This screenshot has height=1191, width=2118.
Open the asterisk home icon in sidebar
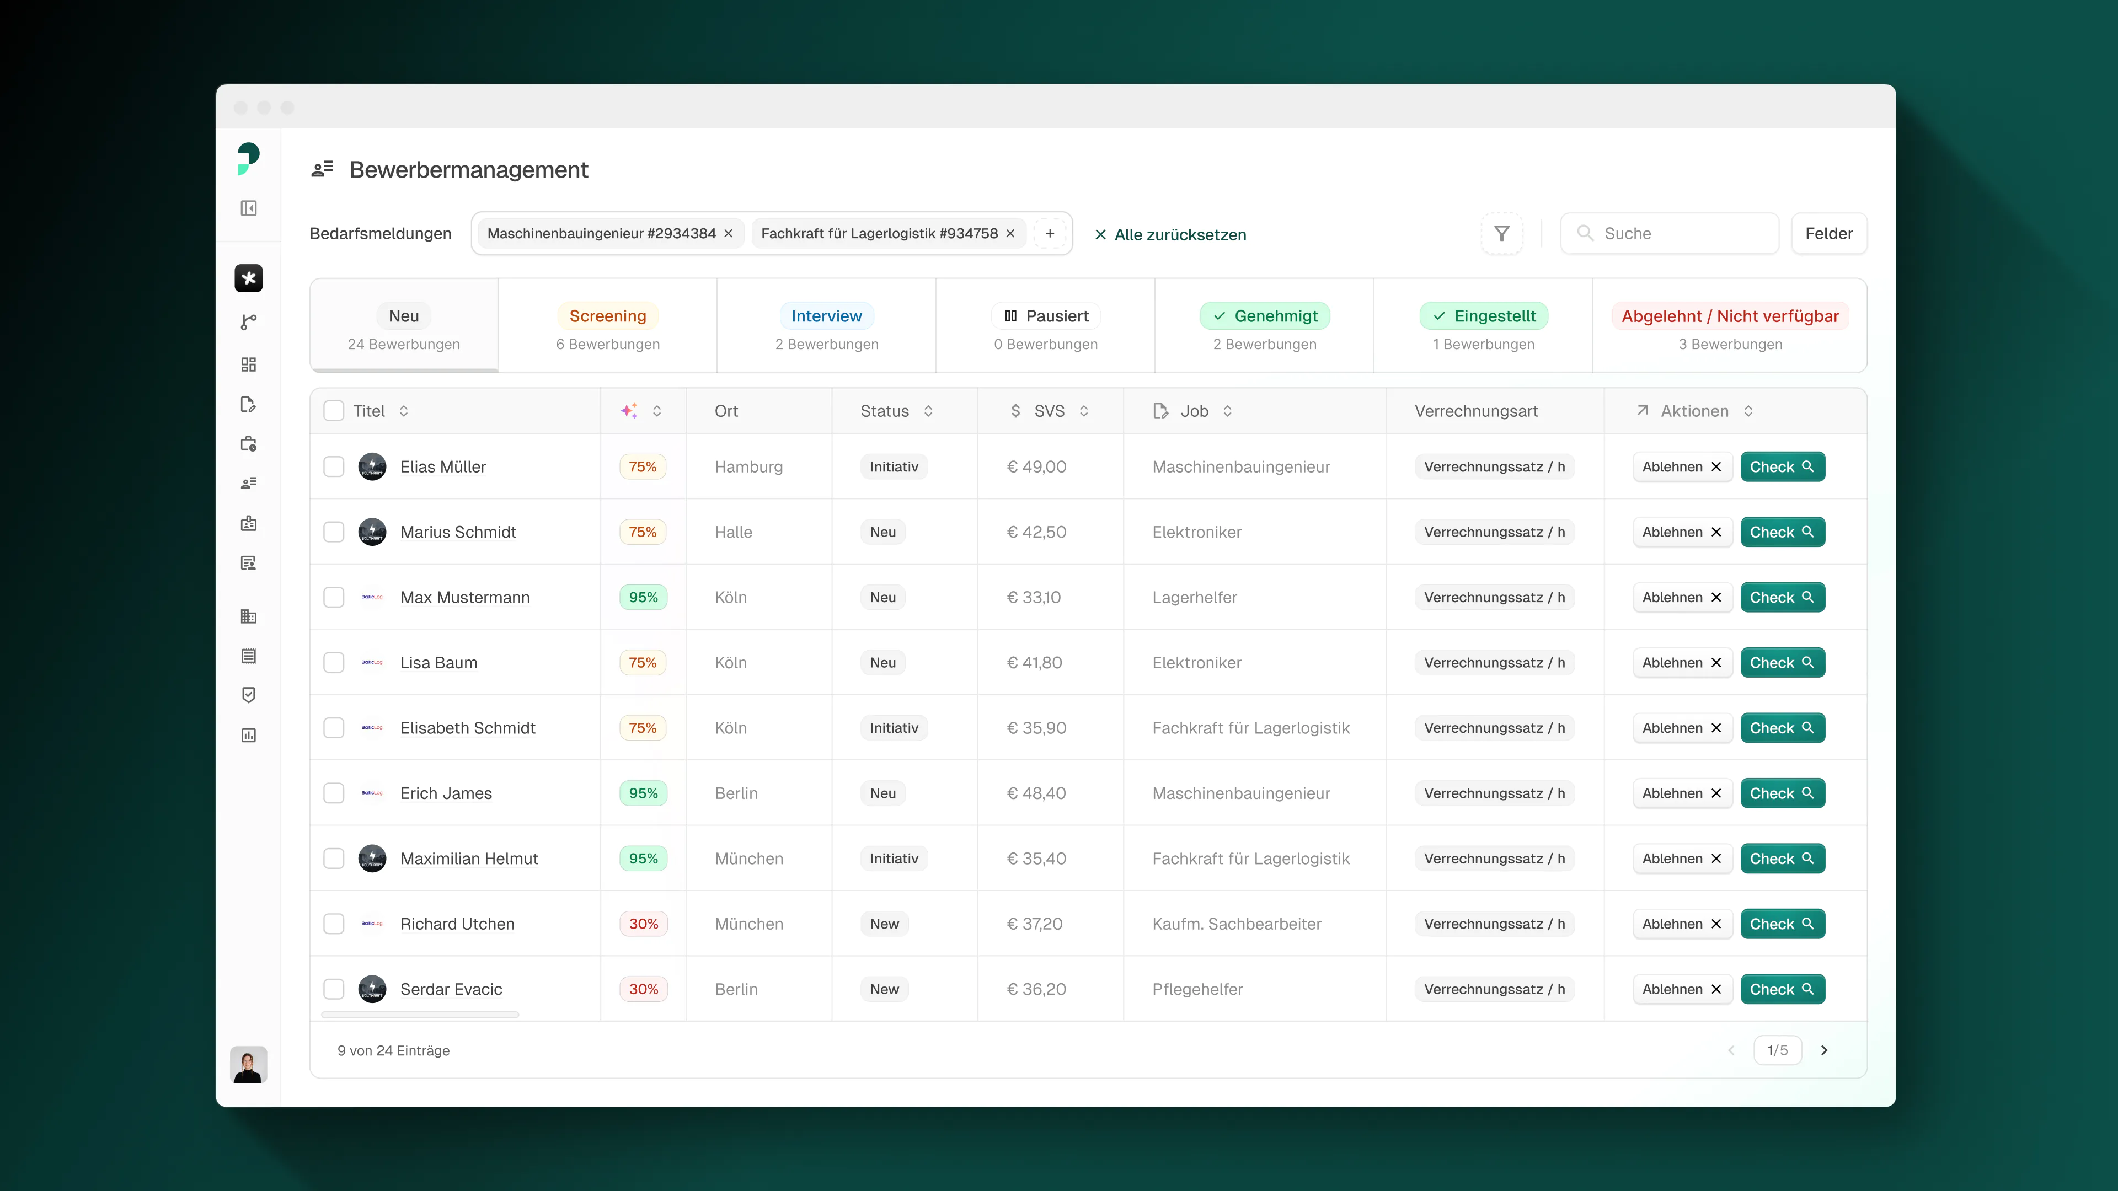click(248, 278)
